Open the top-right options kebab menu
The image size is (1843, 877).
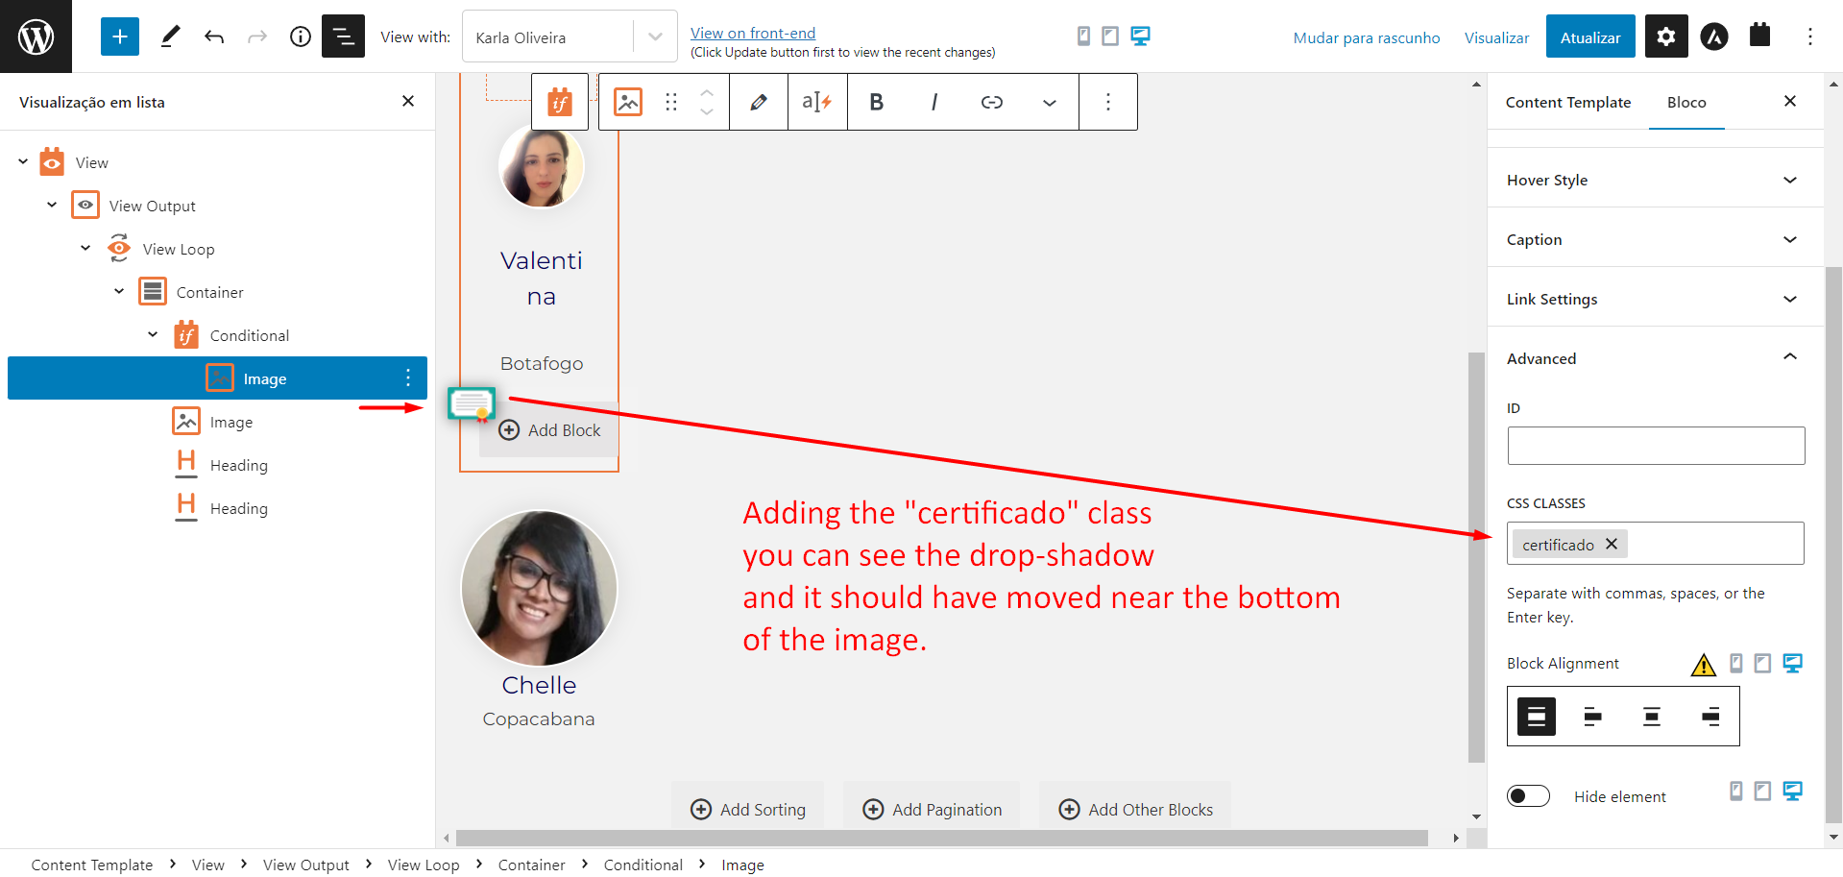pyautogui.click(x=1810, y=37)
